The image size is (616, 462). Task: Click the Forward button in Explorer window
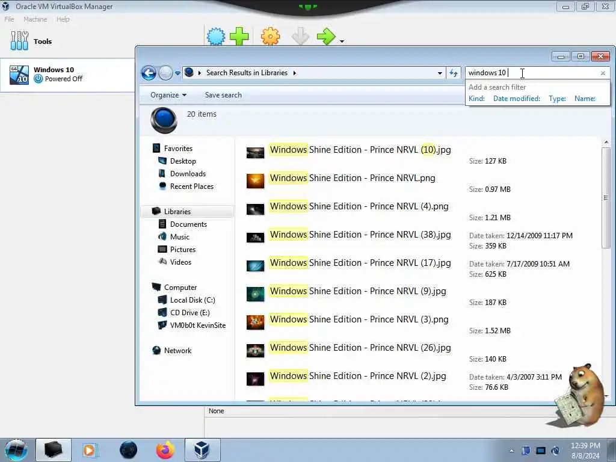165,73
